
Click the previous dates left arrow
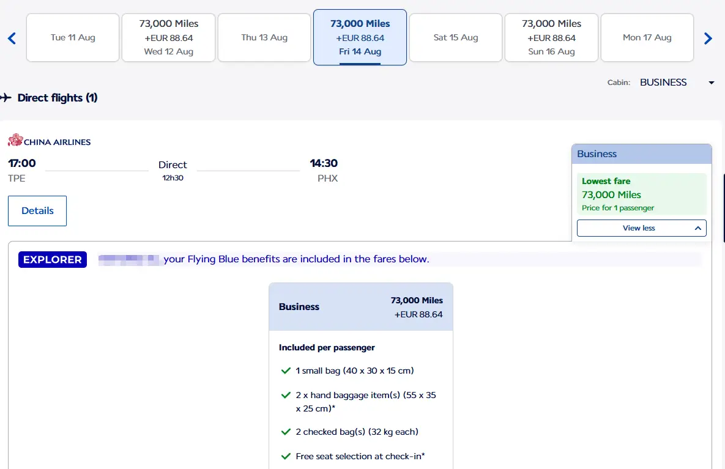click(x=12, y=39)
